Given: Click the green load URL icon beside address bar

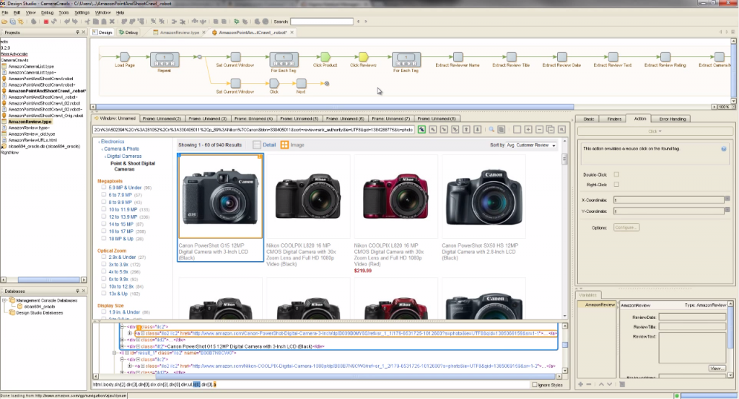Looking at the screenshot, I should click(421, 129).
